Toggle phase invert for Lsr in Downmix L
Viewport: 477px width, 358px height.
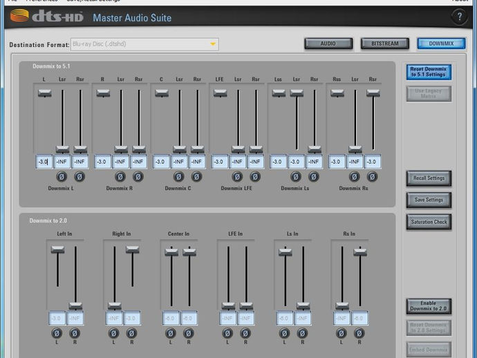tap(62, 176)
